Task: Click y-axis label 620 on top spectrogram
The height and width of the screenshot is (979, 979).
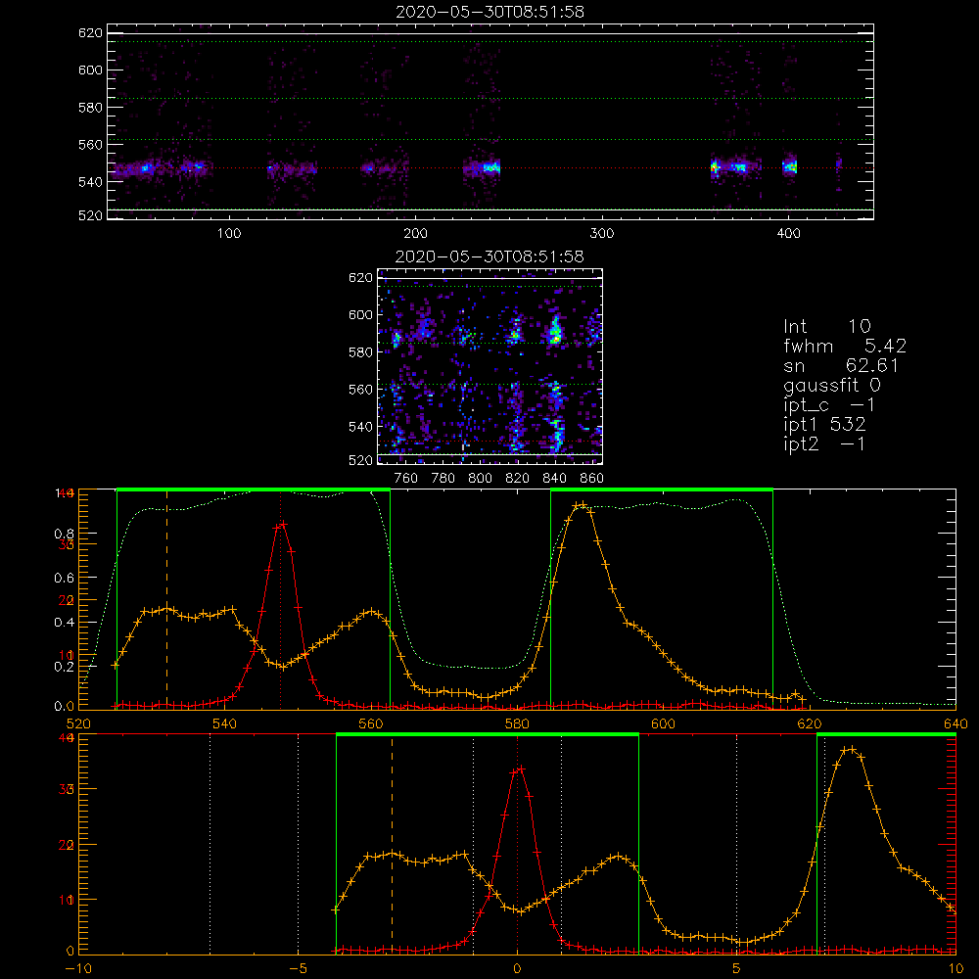Action: 90,33
